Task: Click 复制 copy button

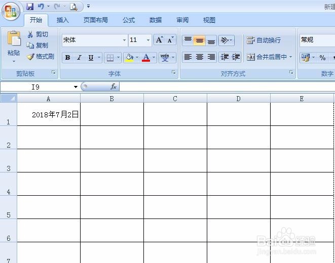Action: point(38,46)
